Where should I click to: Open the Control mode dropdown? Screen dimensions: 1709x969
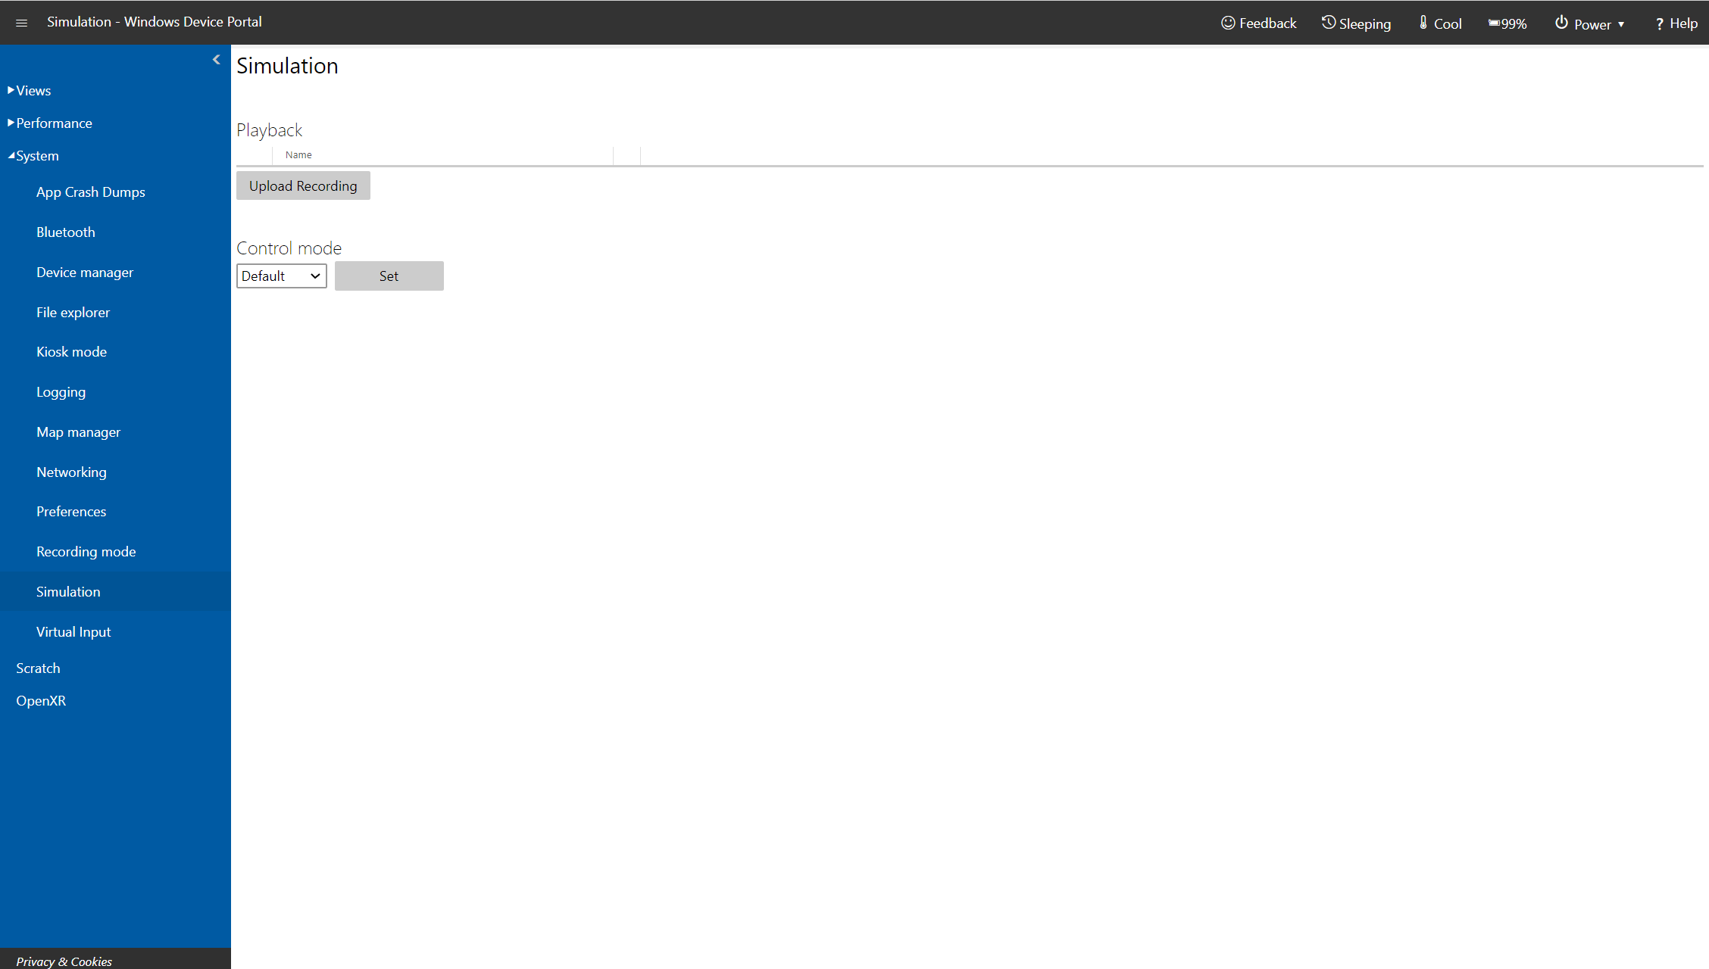[x=282, y=276]
